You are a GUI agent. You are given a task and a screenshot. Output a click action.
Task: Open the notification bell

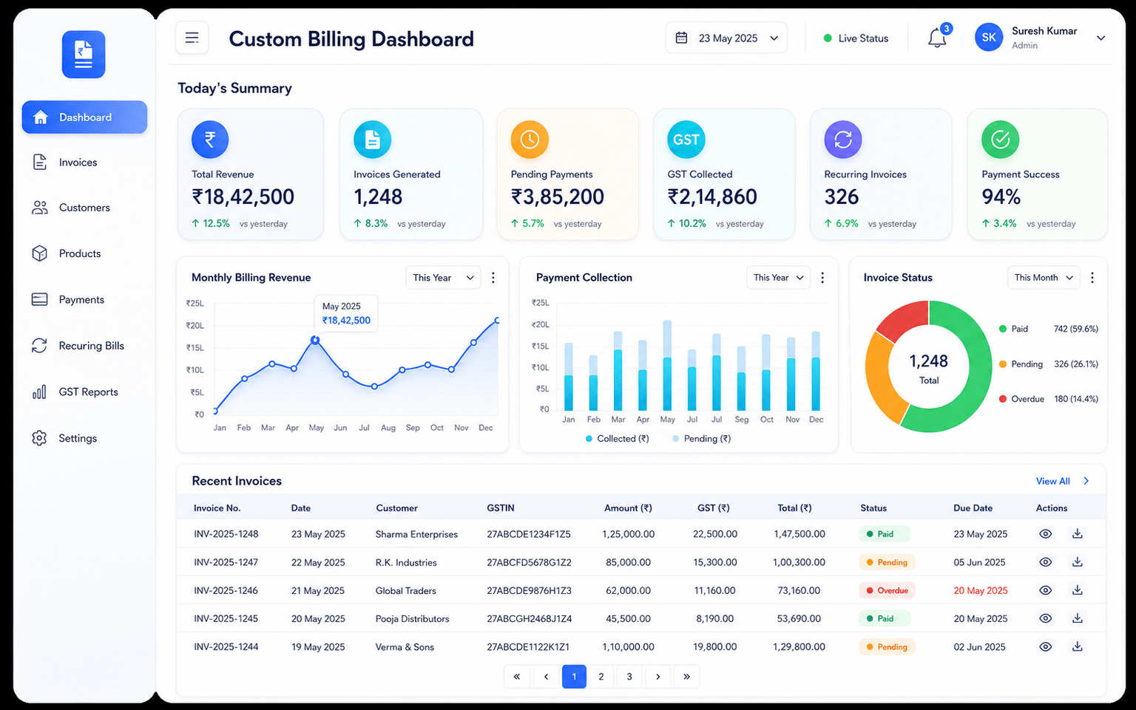click(937, 38)
